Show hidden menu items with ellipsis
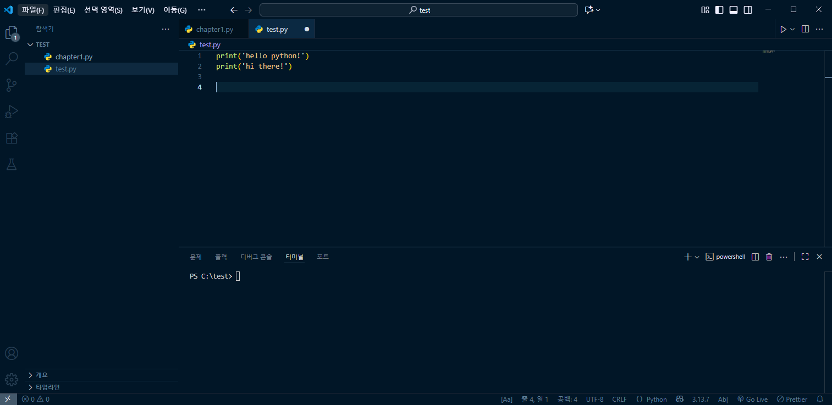The width and height of the screenshot is (832, 405). [x=201, y=10]
